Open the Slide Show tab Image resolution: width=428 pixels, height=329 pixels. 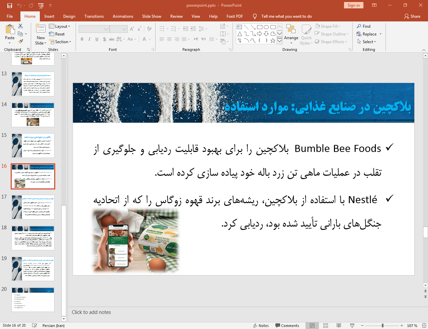pyautogui.click(x=152, y=16)
